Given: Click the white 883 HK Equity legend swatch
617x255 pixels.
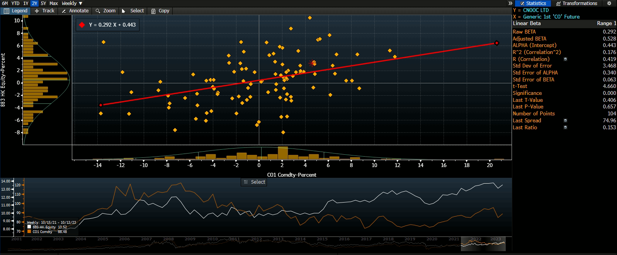Looking at the screenshot, I should 29,227.
